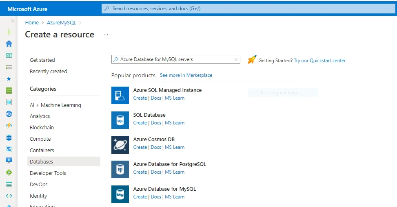Viewport: 397px width, 207px height.
Task: Click Azure Database for PostgreSQL product title
Action: click(x=170, y=164)
